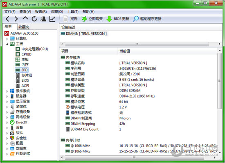This screenshot has height=163, width=225.
Task: Select the CPUID tree item icon
Action: pyautogui.click(x=18, y=54)
